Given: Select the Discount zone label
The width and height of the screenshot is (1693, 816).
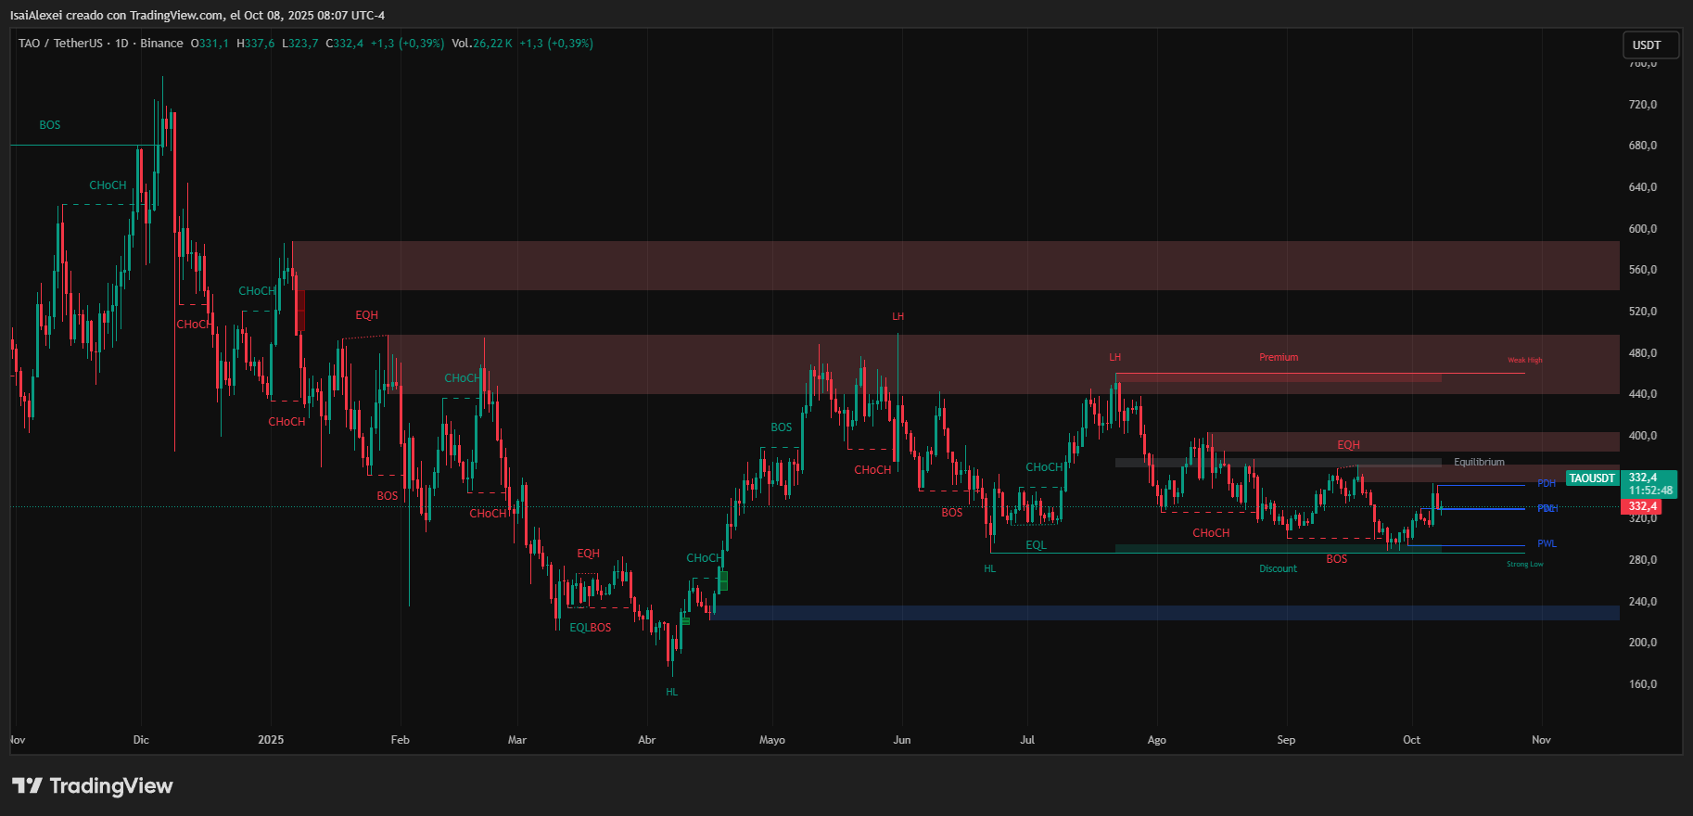Looking at the screenshot, I should (x=1278, y=569).
